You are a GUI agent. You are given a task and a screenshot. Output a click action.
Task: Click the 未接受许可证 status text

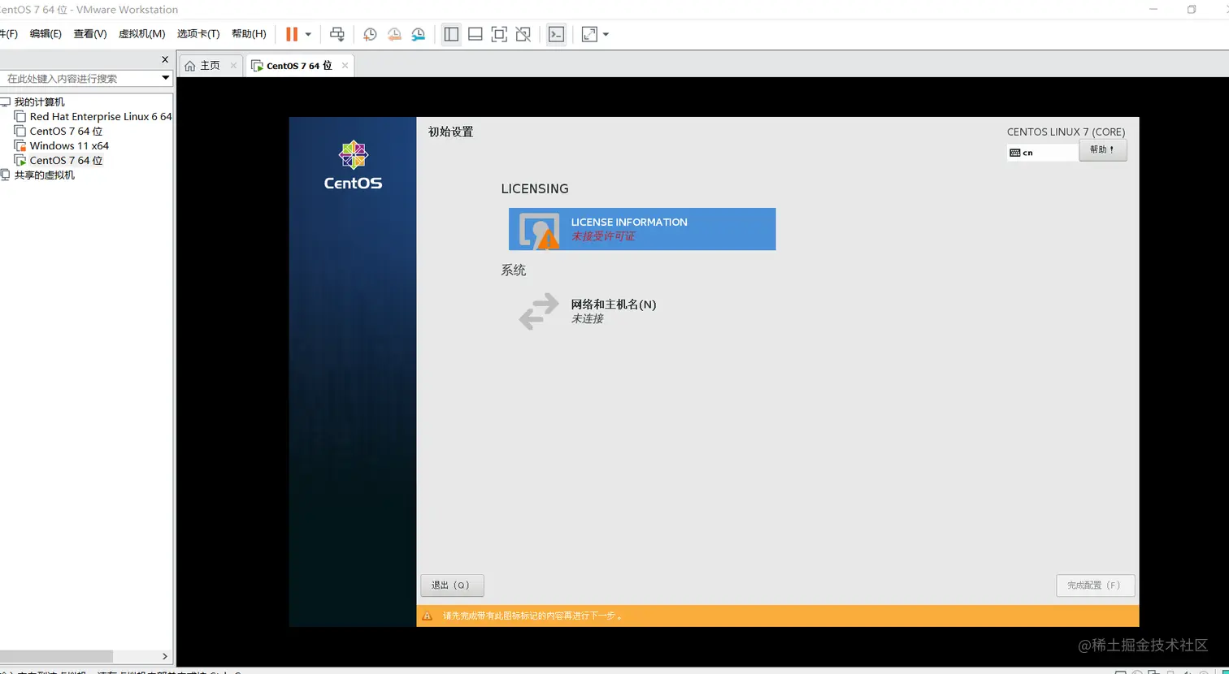603,236
